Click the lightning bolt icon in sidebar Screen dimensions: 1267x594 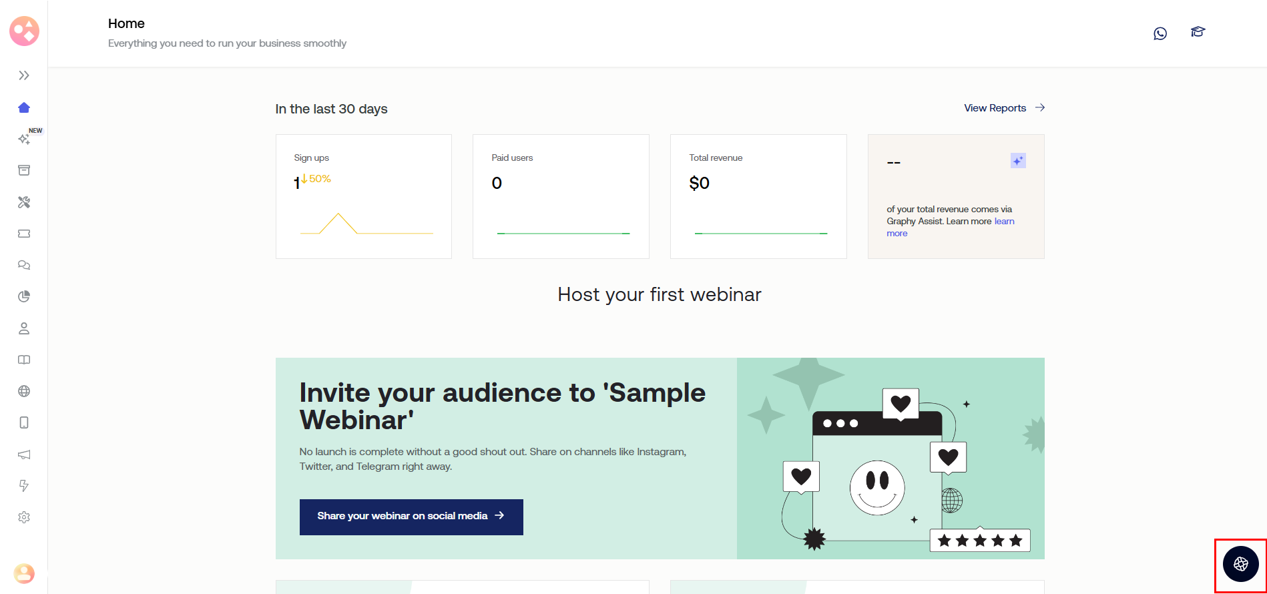(24, 486)
